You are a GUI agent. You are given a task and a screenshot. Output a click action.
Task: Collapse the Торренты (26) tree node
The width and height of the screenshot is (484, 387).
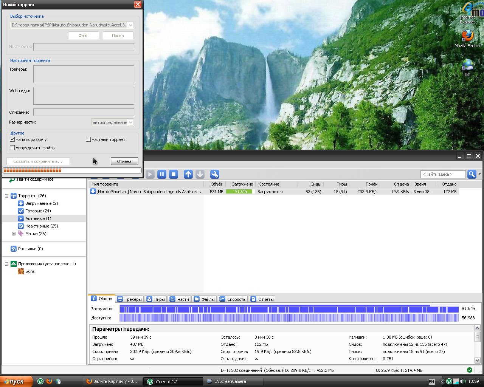[6, 196]
